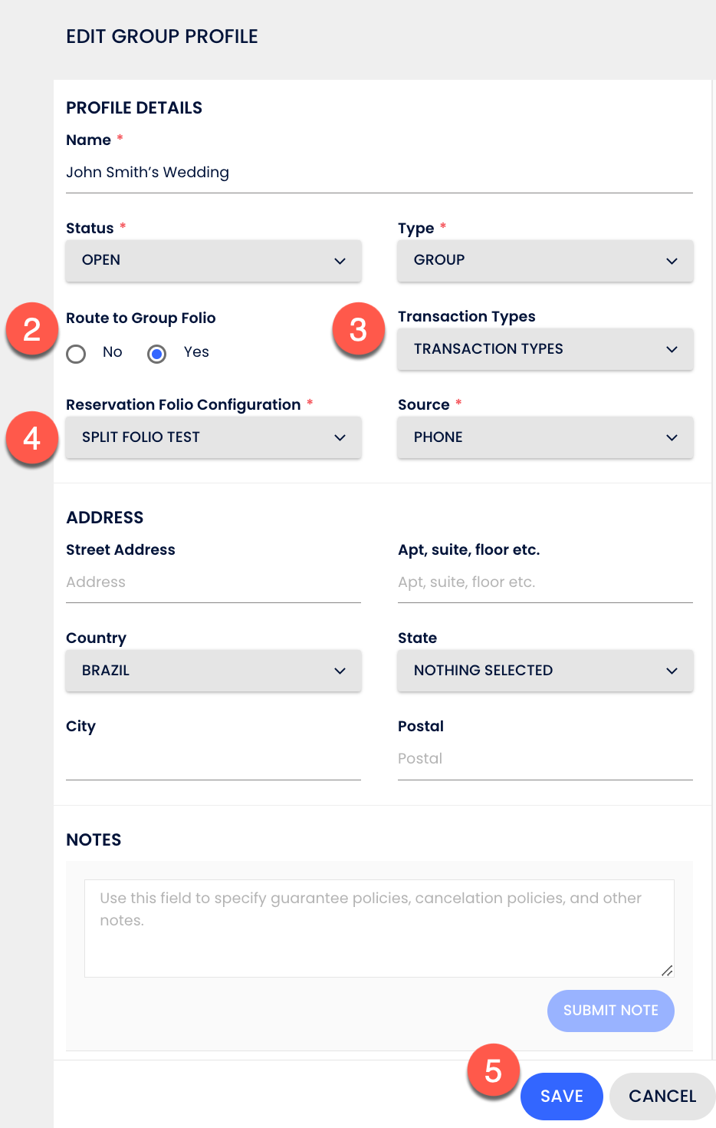
Task: Click the red step 4 marker badge
Action: [31, 438]
